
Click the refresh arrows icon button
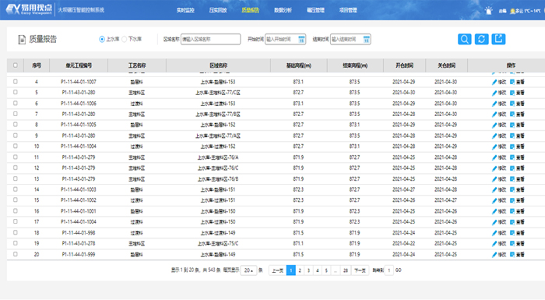481,39
